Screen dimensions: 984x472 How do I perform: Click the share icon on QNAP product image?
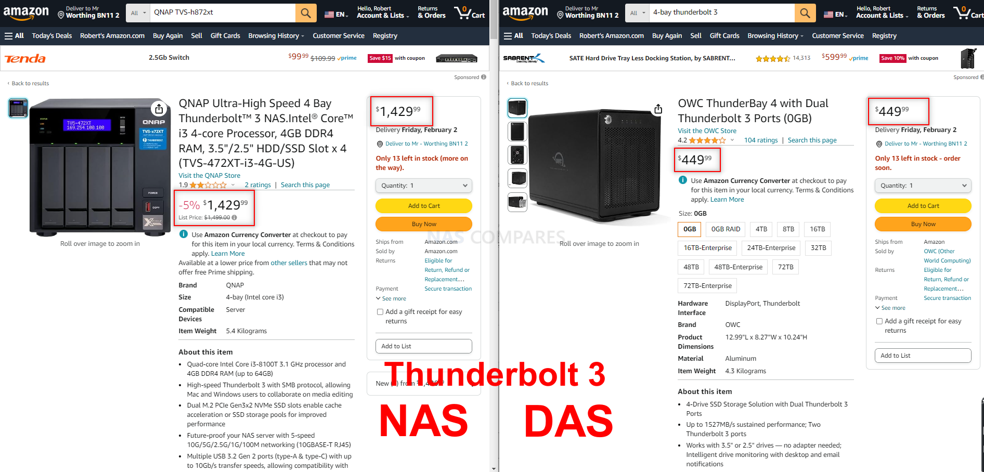159,109
